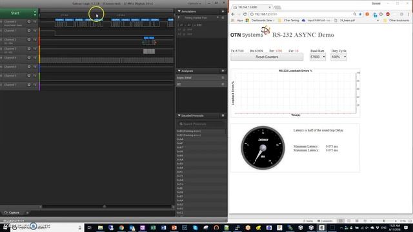Open Word from the taskbar
The height and width of the screenshot is (232, 413).
(163, 227)
